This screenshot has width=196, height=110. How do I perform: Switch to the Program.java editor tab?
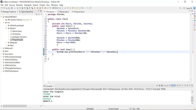78,12
